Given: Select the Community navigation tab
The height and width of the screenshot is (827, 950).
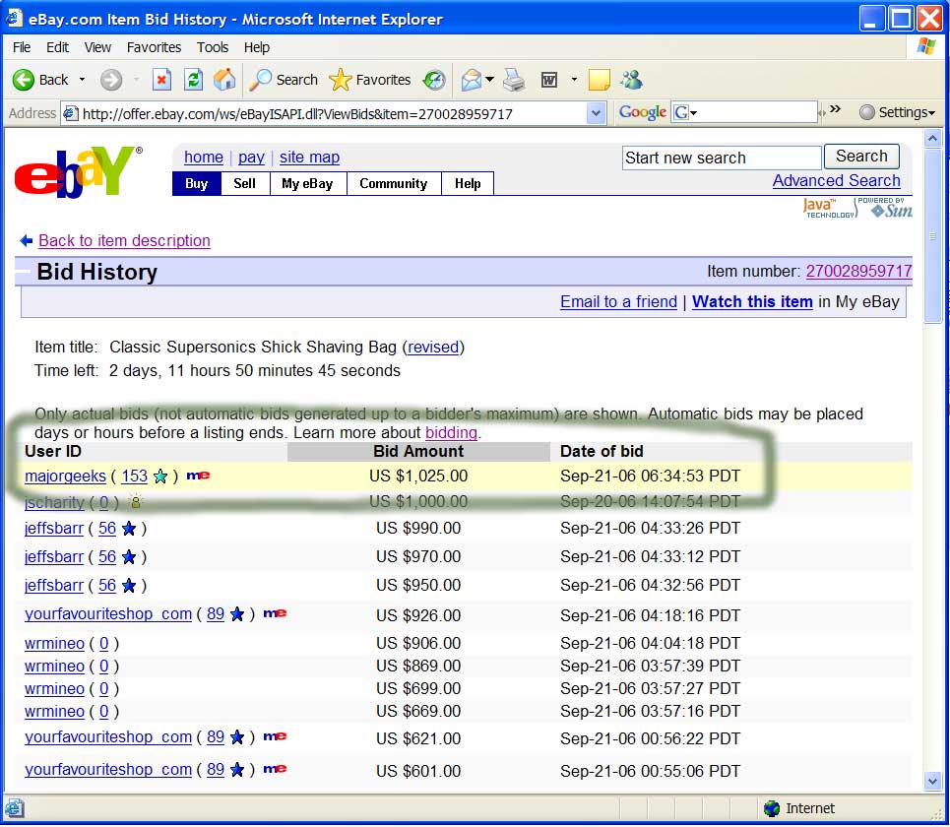Looking at the screenshot, I should click(393, 184).
